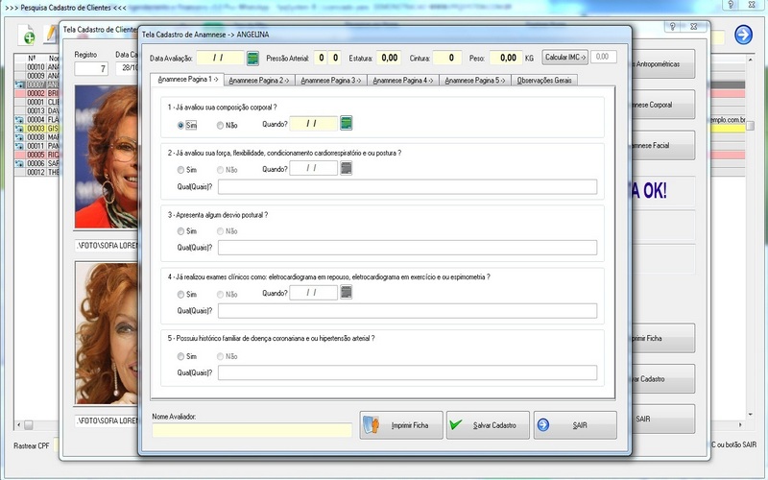Click Registro field showing 7
This screenshot has height=480, width=768.
[91, 68]
